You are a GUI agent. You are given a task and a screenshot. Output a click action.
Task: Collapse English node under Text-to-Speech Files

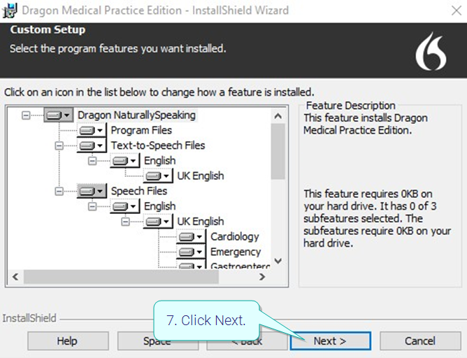92,161
